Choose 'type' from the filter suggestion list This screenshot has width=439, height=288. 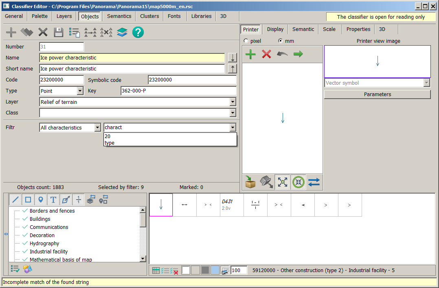point(110,143)
